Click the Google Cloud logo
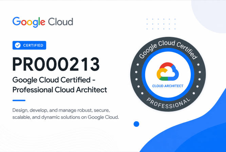The image size is (226, 152). point(43,22)
